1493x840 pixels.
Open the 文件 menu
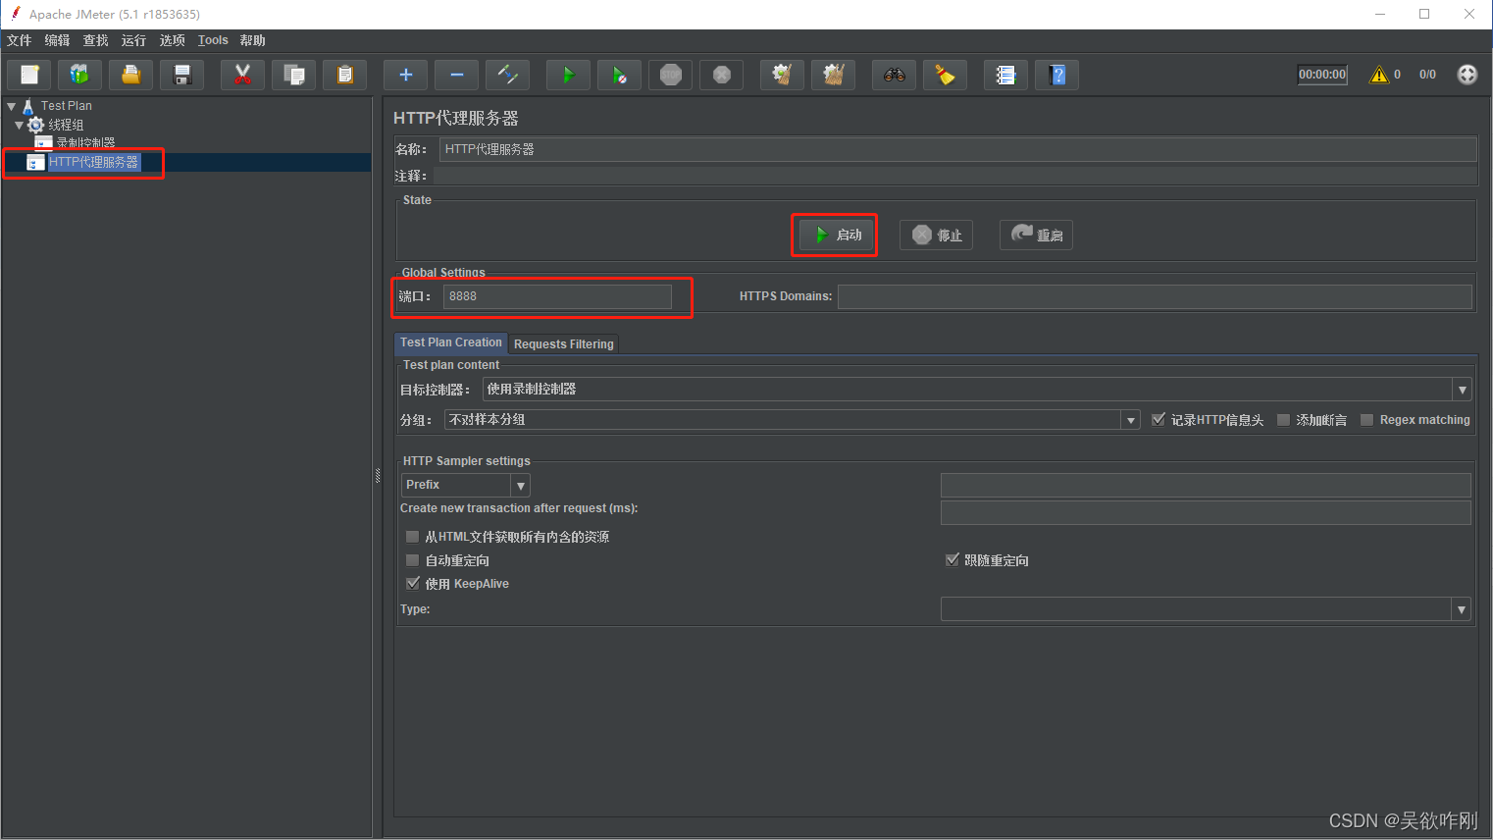tap(19, 40)
